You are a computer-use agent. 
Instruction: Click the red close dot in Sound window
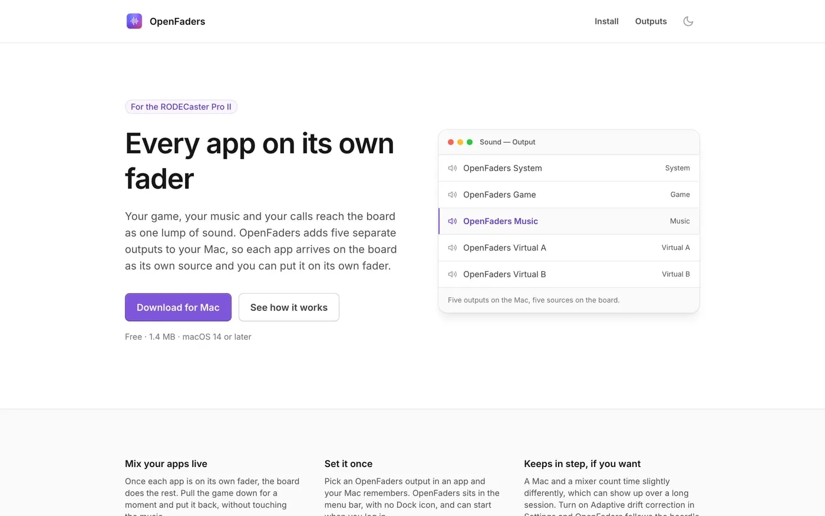pos(451,142)
